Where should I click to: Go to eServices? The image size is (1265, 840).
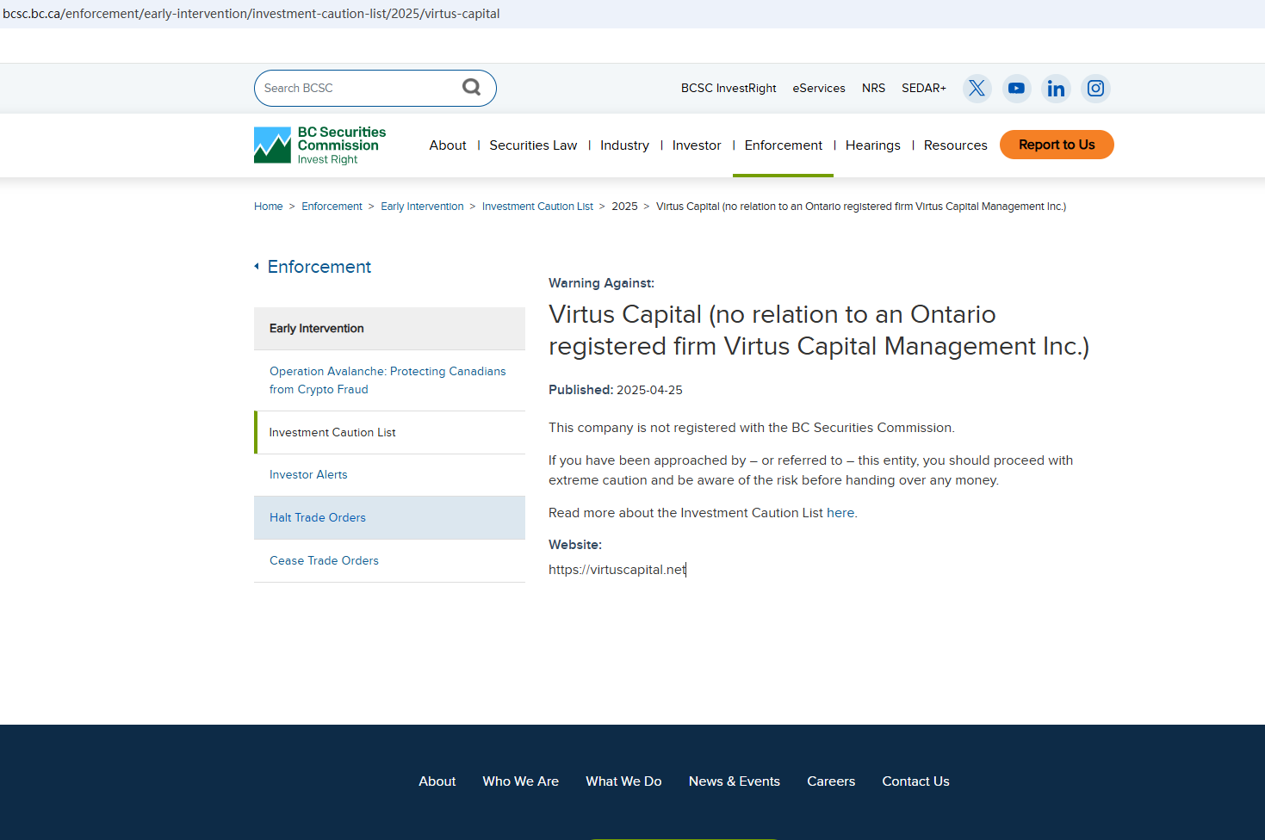click(819, 88)
